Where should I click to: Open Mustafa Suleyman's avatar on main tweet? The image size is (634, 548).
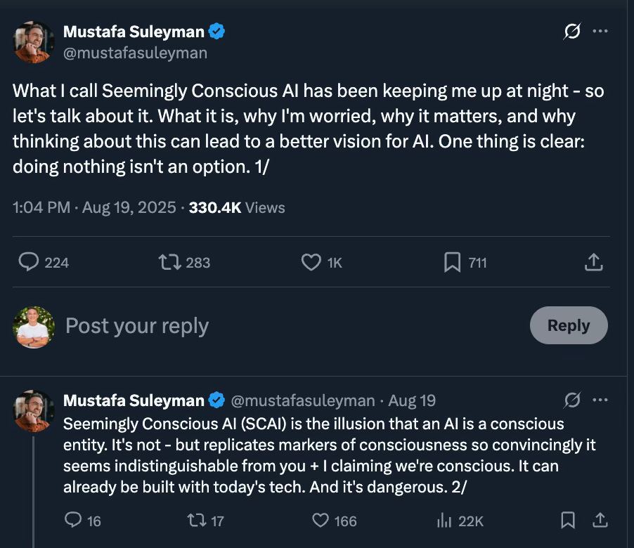pyautogui.click(x=33, y=41)
